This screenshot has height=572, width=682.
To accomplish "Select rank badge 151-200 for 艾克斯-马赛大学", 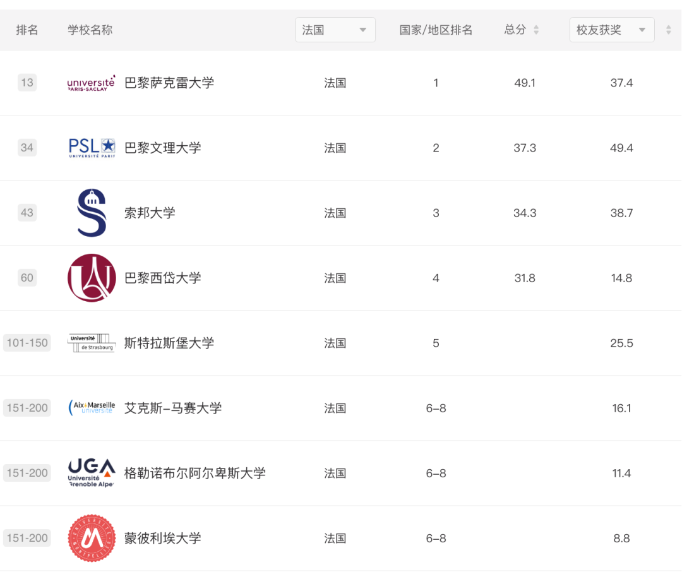I will click(27, 408).
